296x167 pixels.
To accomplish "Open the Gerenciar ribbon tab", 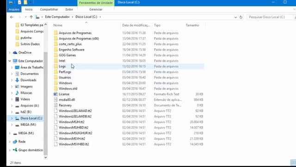I will click(96, 9).
